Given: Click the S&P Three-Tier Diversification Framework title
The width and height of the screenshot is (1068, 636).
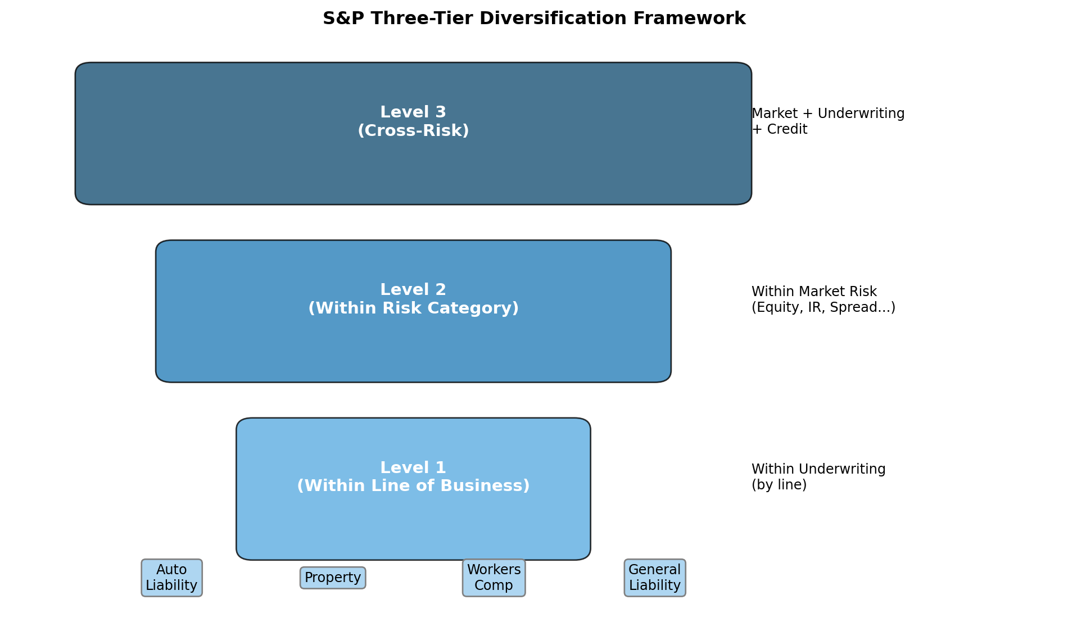Looking at the screenshot, I should pyautogui.click(x=533, y=19).
